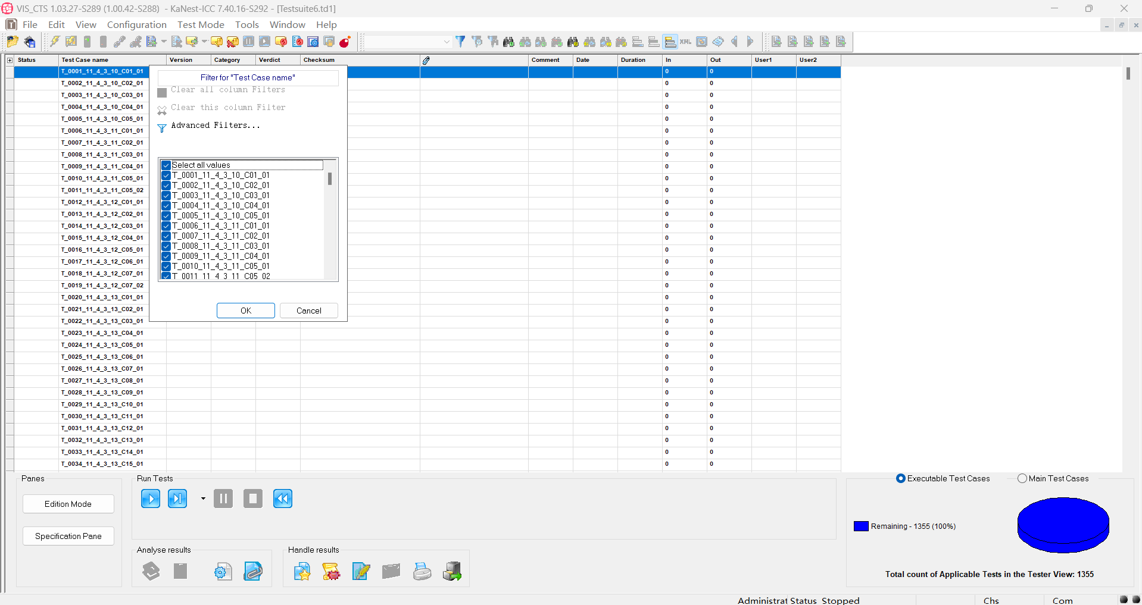1142x605 pixels.
Task: Click the document with star icon
Action: 302,571
